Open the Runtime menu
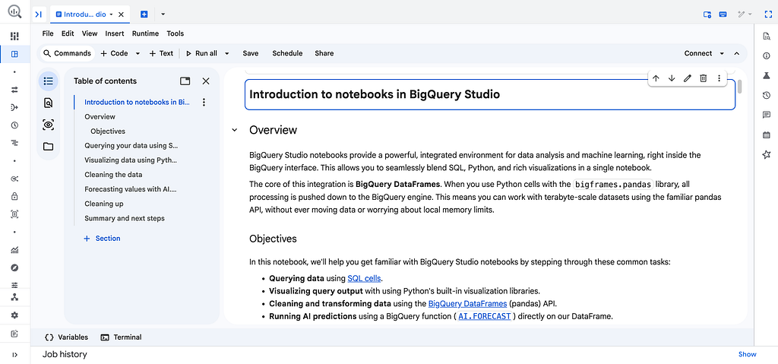This screenshot has height=364, width=778. coord(145,33)
